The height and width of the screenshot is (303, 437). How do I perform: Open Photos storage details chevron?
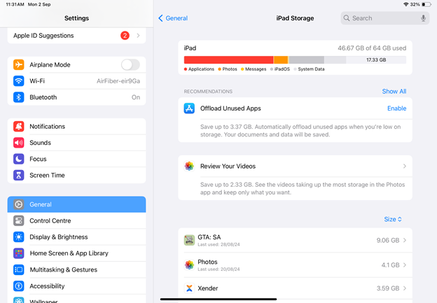tap(405, 265)
